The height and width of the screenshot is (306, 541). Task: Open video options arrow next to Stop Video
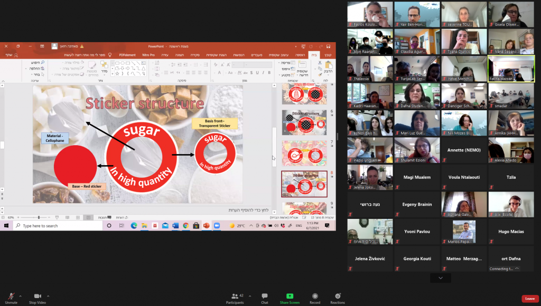tap(48, 296)
